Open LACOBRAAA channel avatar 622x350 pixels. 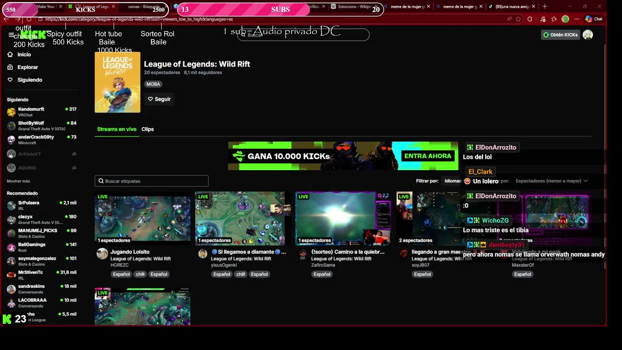pyautogui.click(x=11, y=303)
